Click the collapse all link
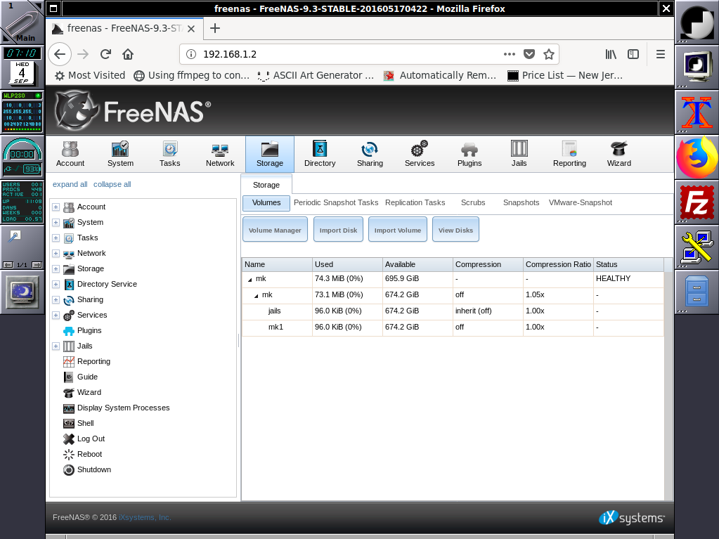Image resolution: width=719 pixels, height=539 pixels. click(112, 184)
